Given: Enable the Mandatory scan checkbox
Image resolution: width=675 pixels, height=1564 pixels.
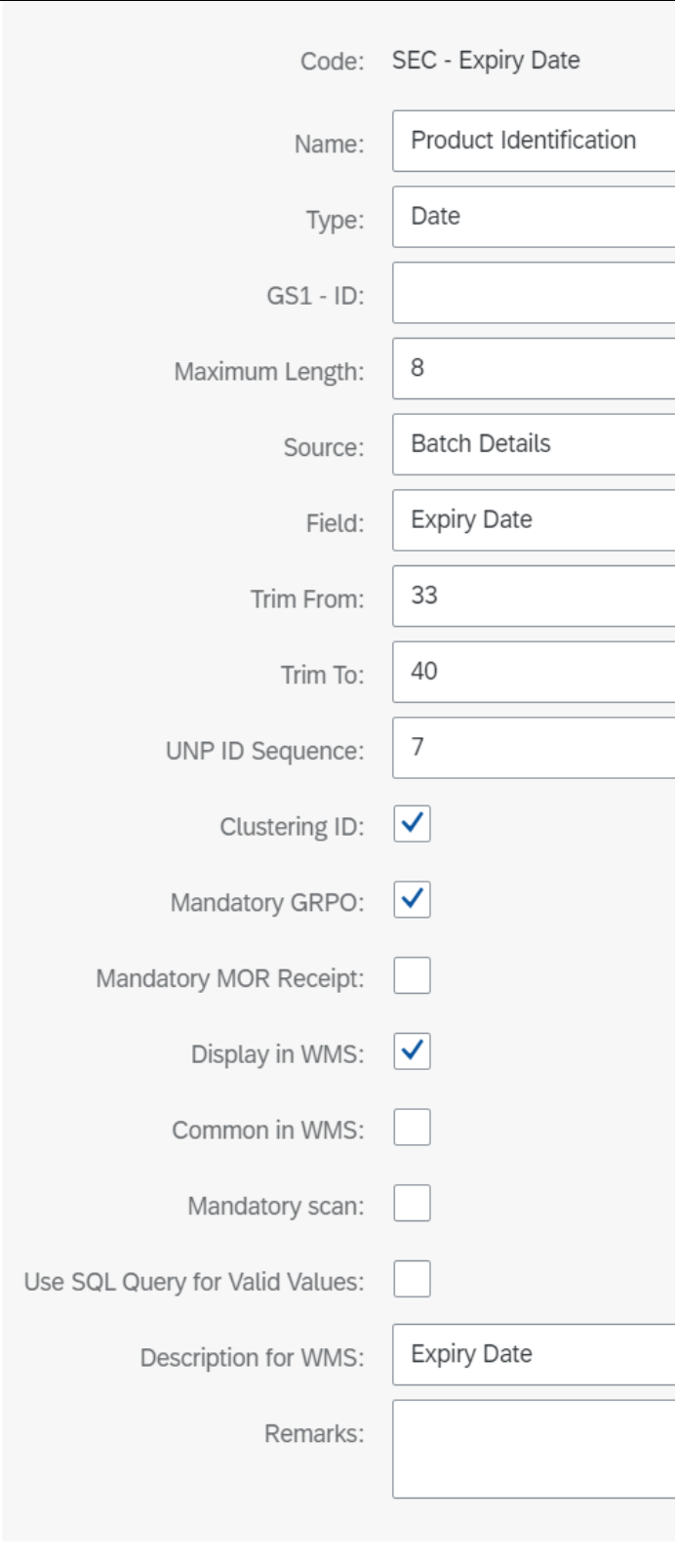Looking at the screenshot, I should tap(413, 1203).
